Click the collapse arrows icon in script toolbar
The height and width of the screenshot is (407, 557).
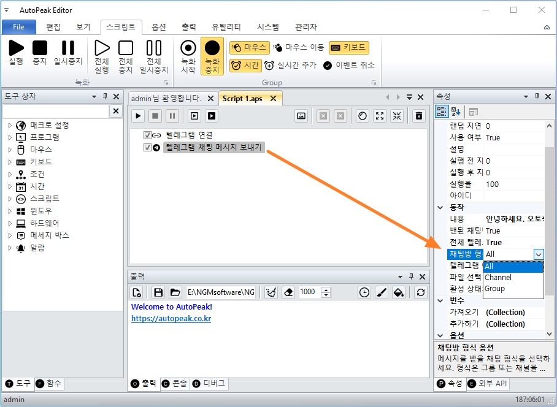coord(397,116)
